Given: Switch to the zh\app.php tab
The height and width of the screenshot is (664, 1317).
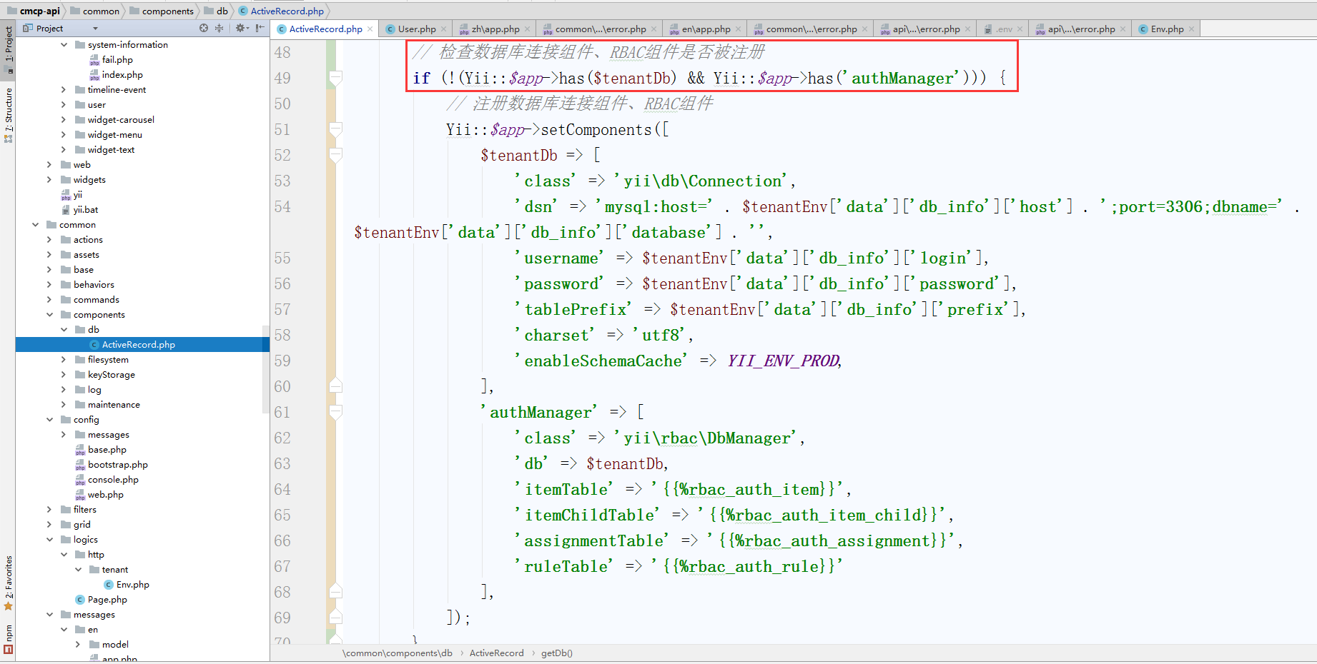Looking at the screenshot, I should (495, 29).
